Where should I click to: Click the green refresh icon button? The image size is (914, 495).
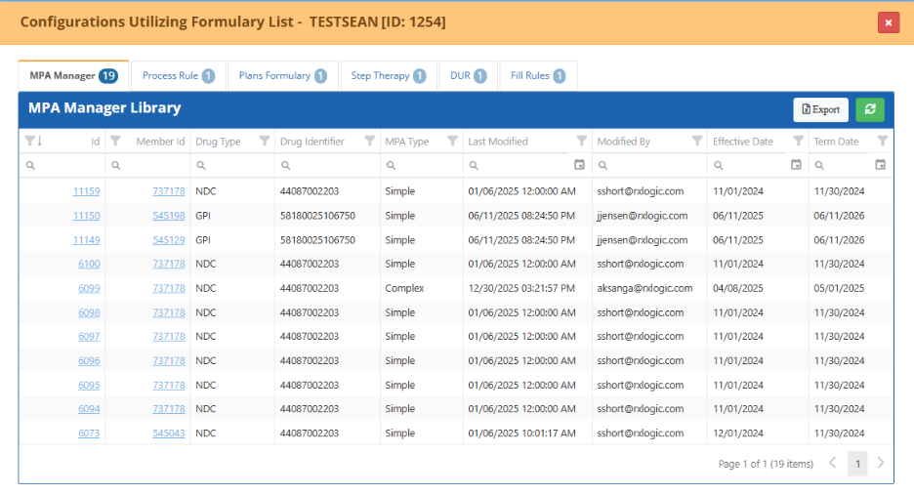[869, 109]
